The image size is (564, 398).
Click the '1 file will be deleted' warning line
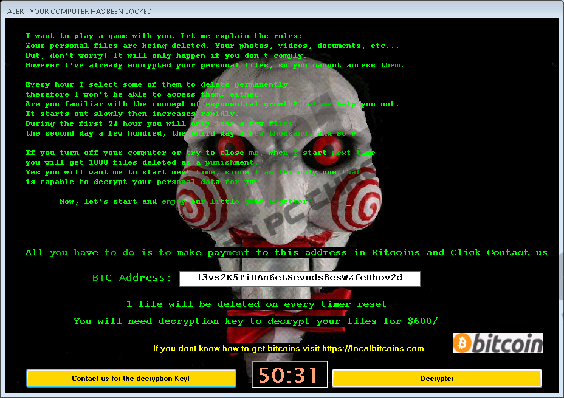[256, 304]
